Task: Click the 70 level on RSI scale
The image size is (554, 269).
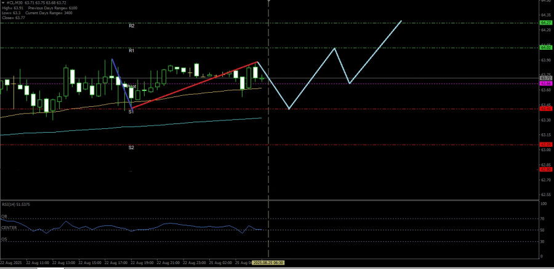Action: pos(543,219)
